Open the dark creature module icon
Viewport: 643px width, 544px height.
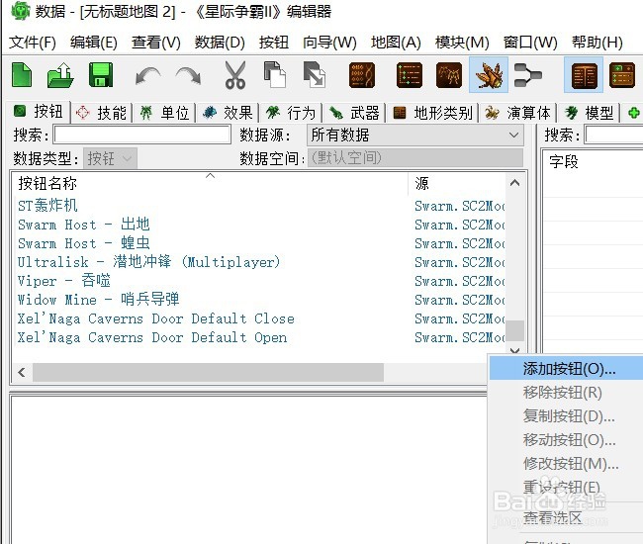tap(449, 75)
